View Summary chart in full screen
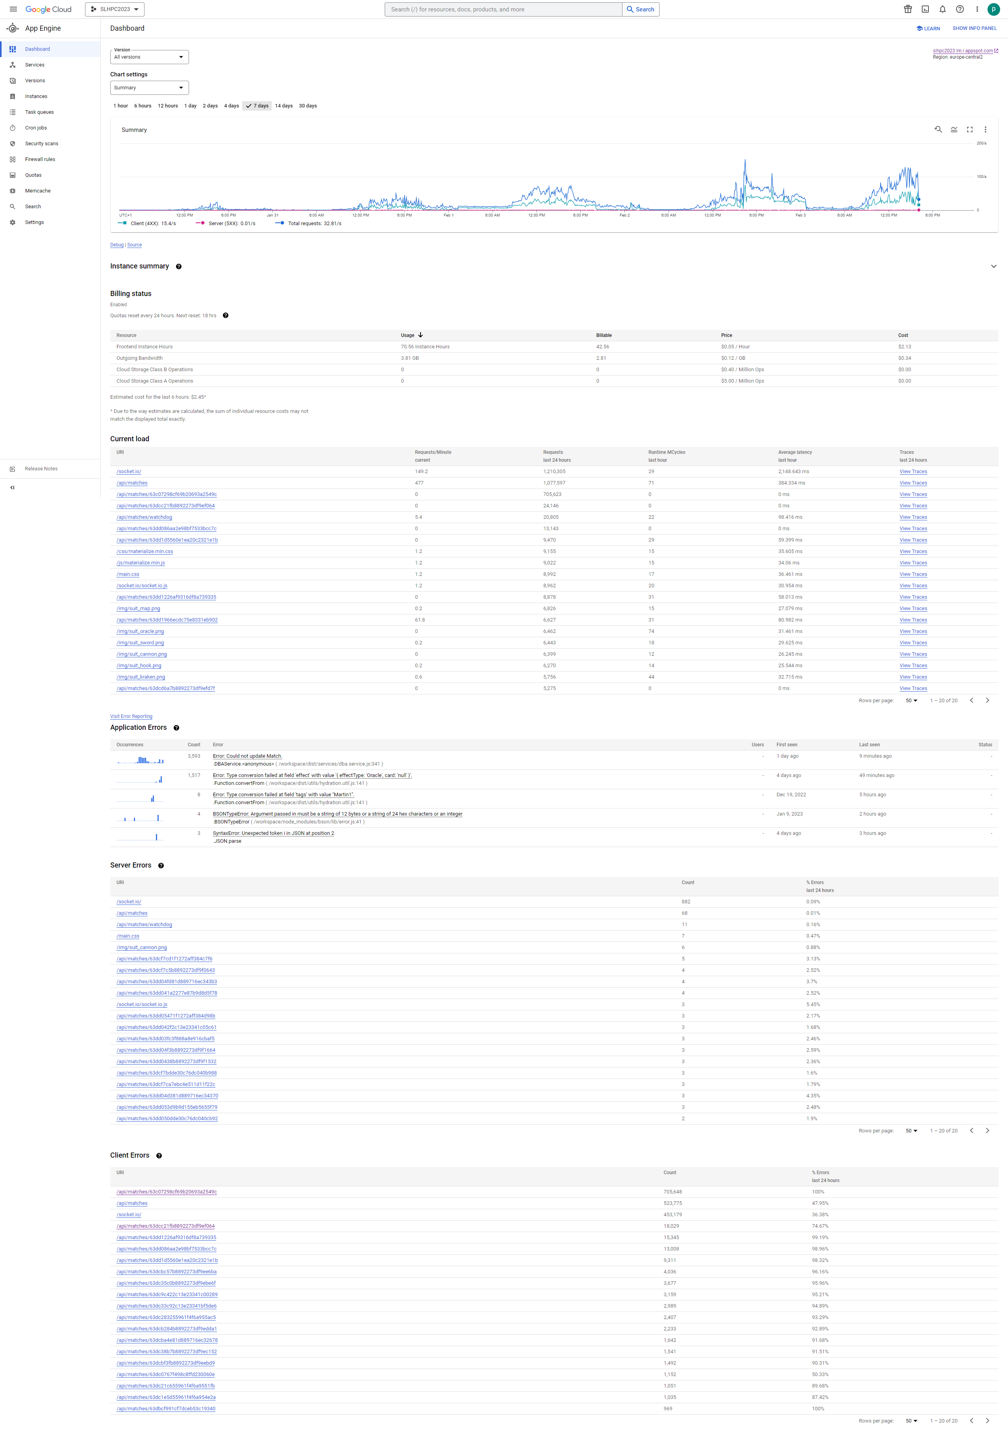The height and width of the screenshot is (1443, 1008). 969,129
